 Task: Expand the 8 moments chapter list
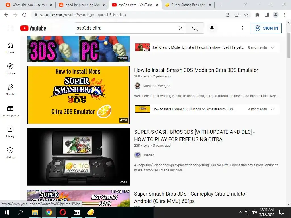[272, 47]
